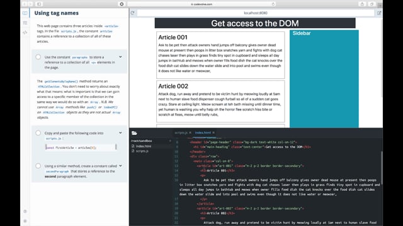
Task: Switch to the scripts.js editor tab
Action: (181, 132)
